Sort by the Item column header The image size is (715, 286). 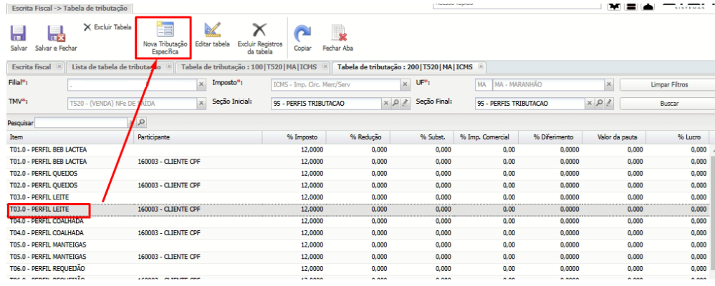[x=71, y=137]
